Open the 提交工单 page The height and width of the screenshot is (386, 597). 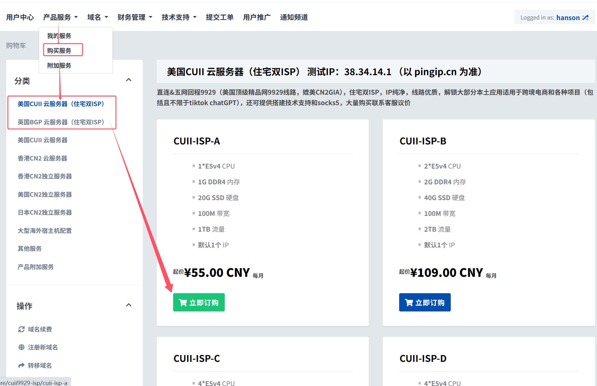pos(219,17)
